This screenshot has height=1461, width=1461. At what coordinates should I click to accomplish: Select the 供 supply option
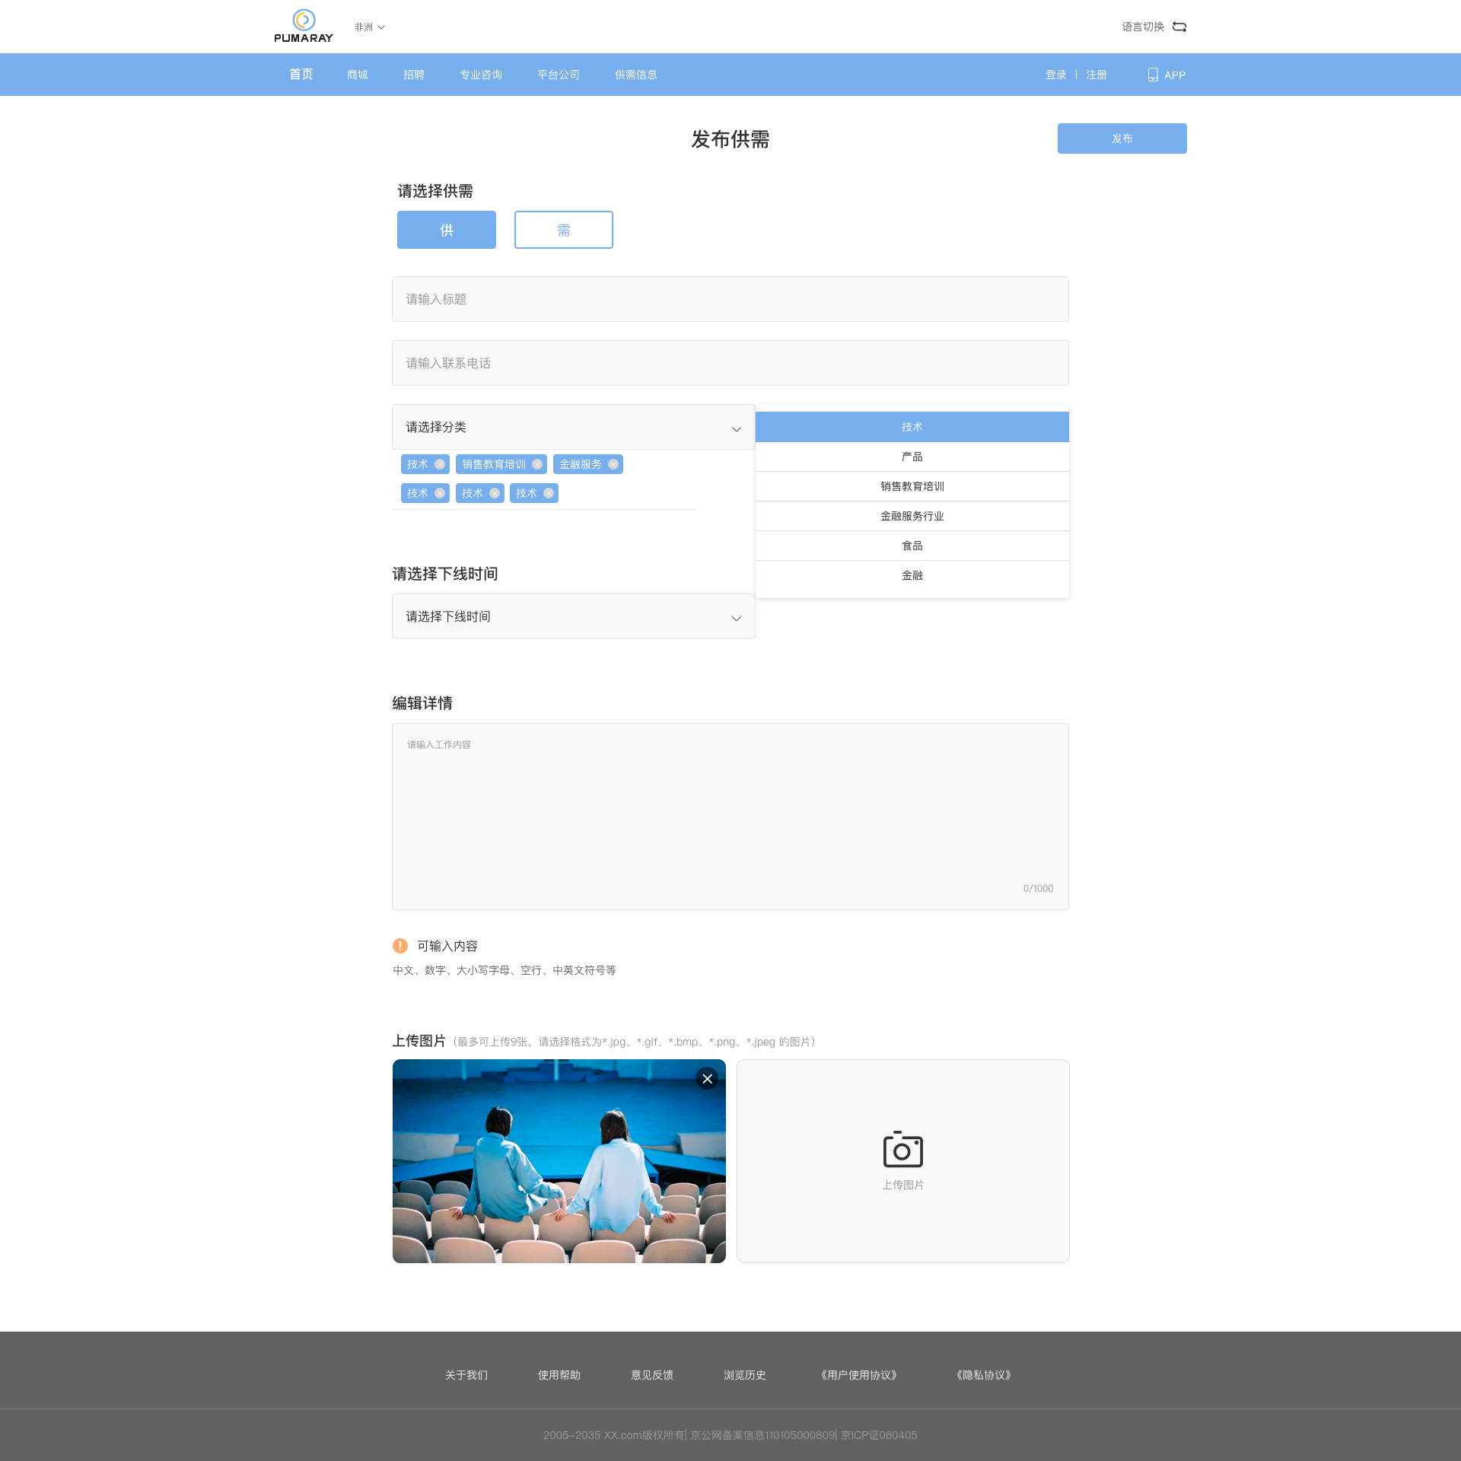(x=447, y=230)
